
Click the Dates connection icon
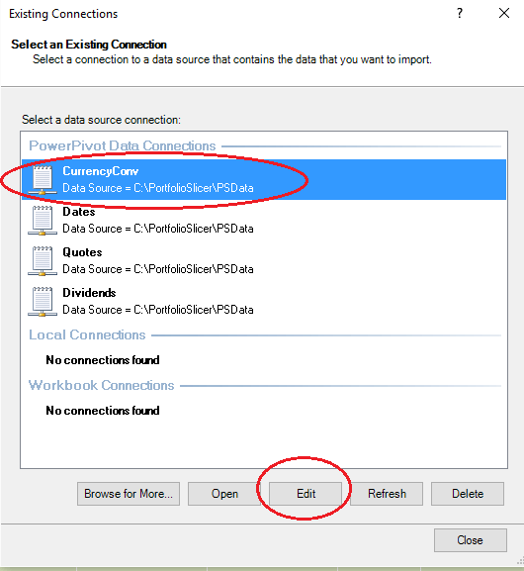click(x=43, y=220)
